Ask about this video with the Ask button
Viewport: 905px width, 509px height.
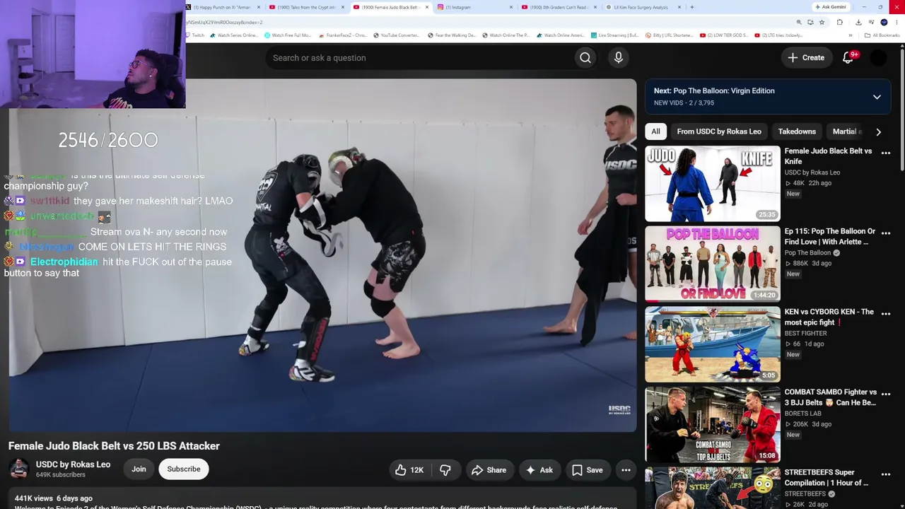539,470
